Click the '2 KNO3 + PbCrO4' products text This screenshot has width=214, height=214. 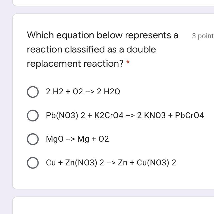pyautogui.click(x=171, y=115)
